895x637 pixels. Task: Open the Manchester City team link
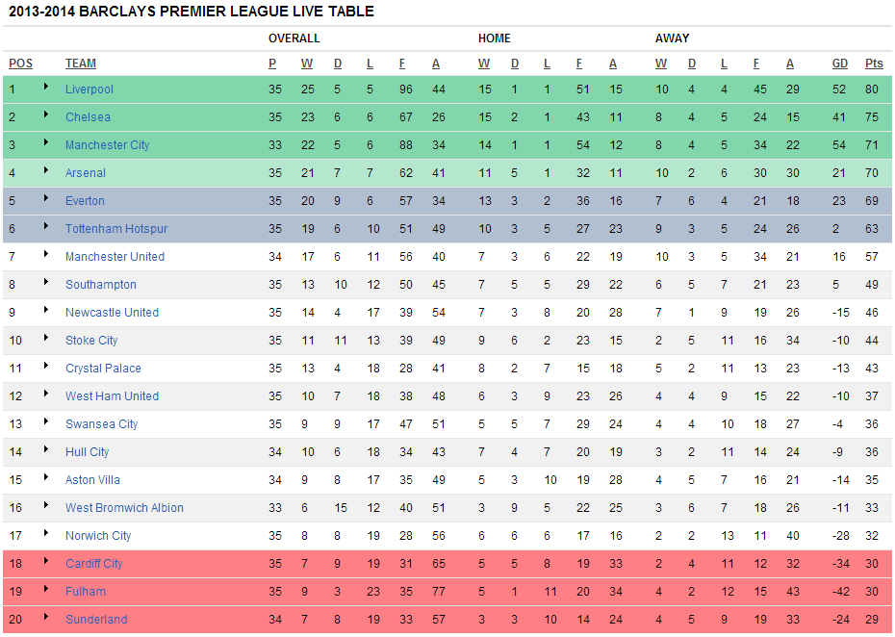click(108, 145)
